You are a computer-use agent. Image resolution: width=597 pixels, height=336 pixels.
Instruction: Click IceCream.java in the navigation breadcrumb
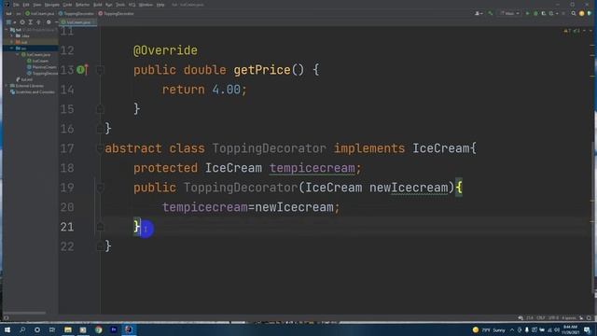point(40,13)
